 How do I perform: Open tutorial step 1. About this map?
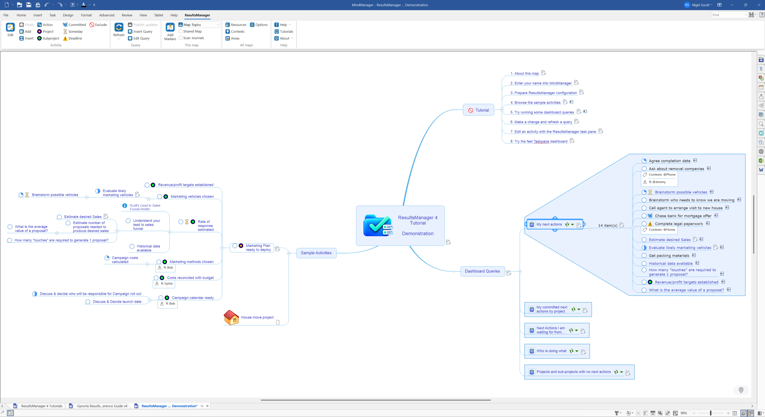(x=524, y=74)
